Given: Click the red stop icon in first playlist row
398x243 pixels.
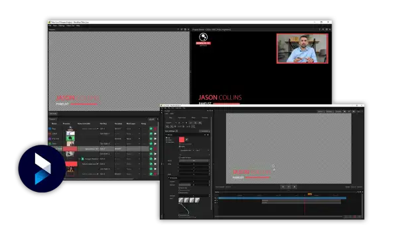Looking at the screenshot, I should [x=155, y=129].
